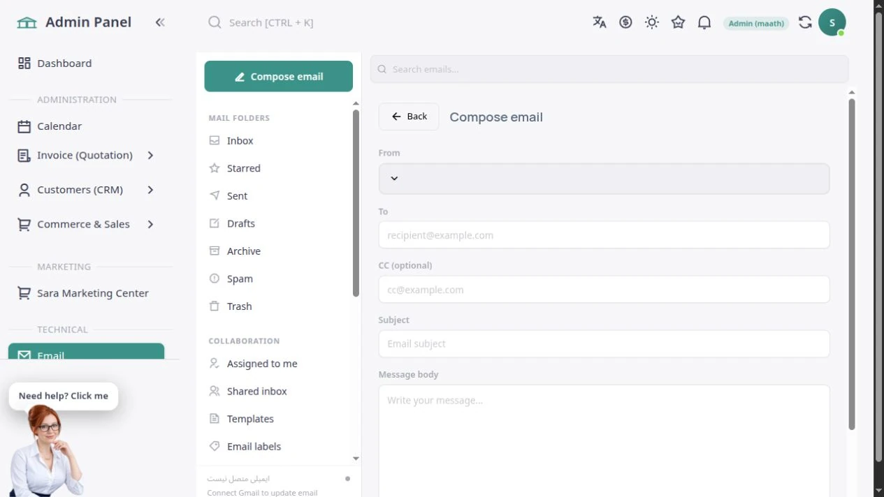The width and height of the screenshot is (884, 497).
Task: Open the From sender dropdown
Action: pos(604,179)
